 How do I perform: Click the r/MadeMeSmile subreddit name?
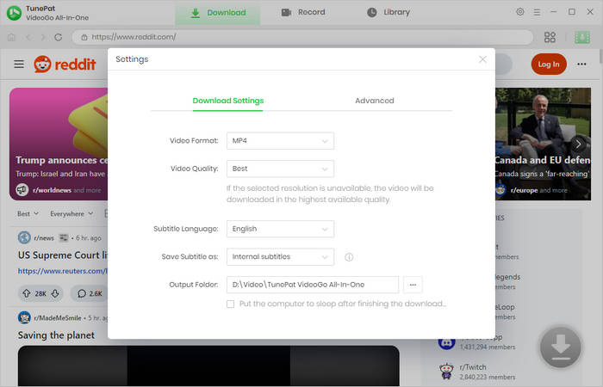pos(58,318)
